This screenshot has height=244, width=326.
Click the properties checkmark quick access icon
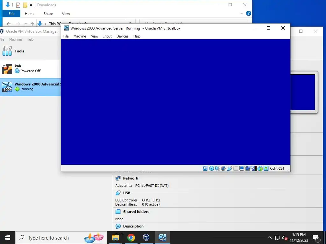[x=18, y=5]
